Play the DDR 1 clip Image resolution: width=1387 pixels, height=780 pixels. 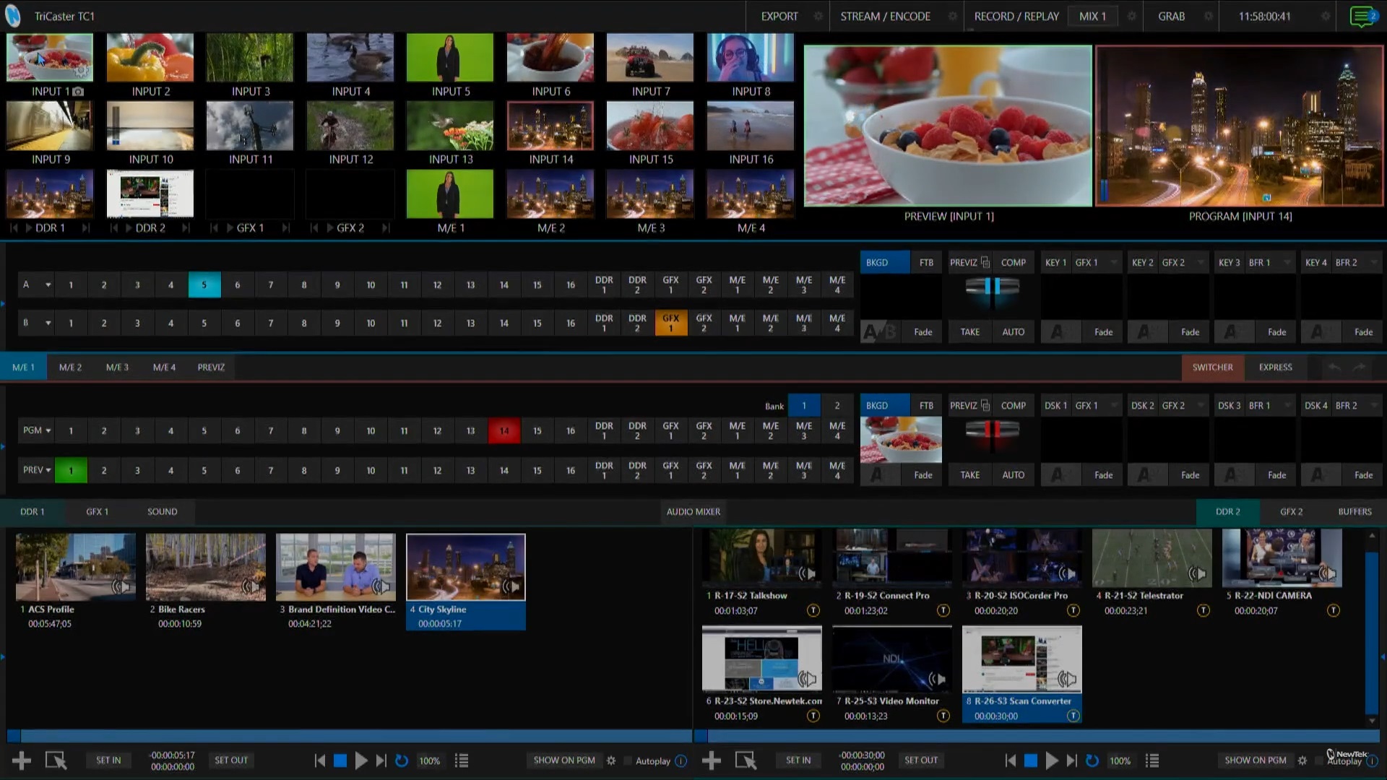click(x=361, y=760)
